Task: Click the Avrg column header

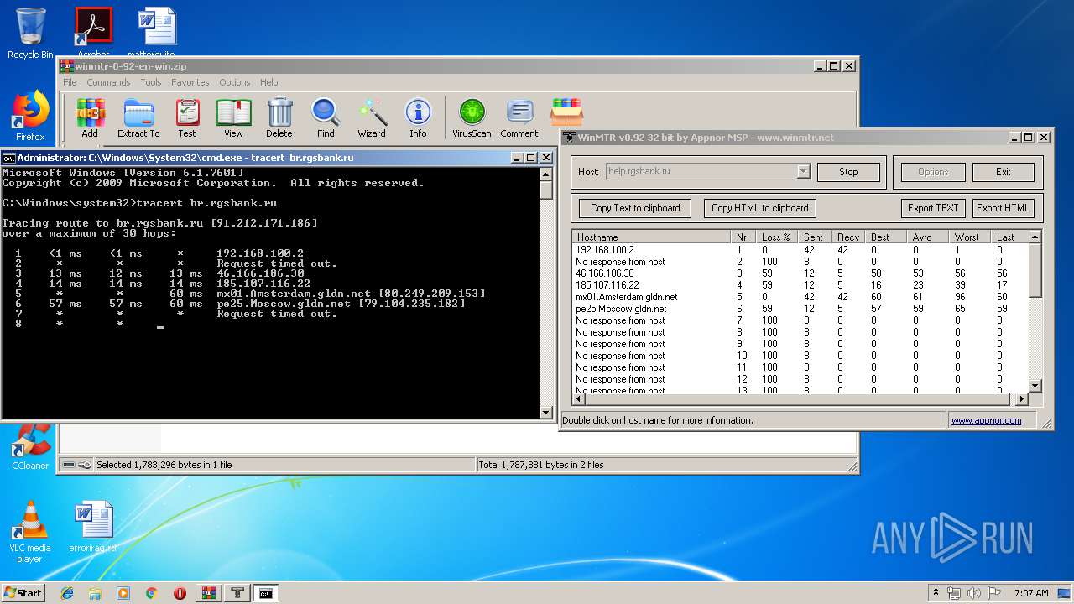Action: [x=927, y=237]
